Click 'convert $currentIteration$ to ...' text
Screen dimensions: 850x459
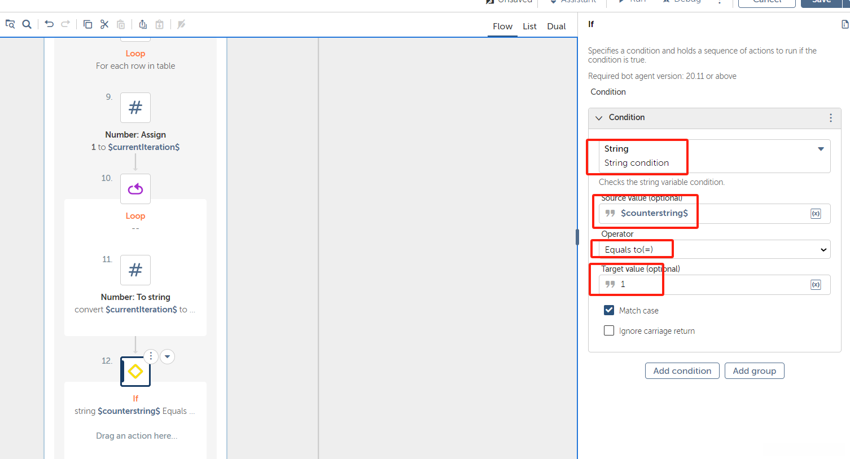click(x=135, y=310)
